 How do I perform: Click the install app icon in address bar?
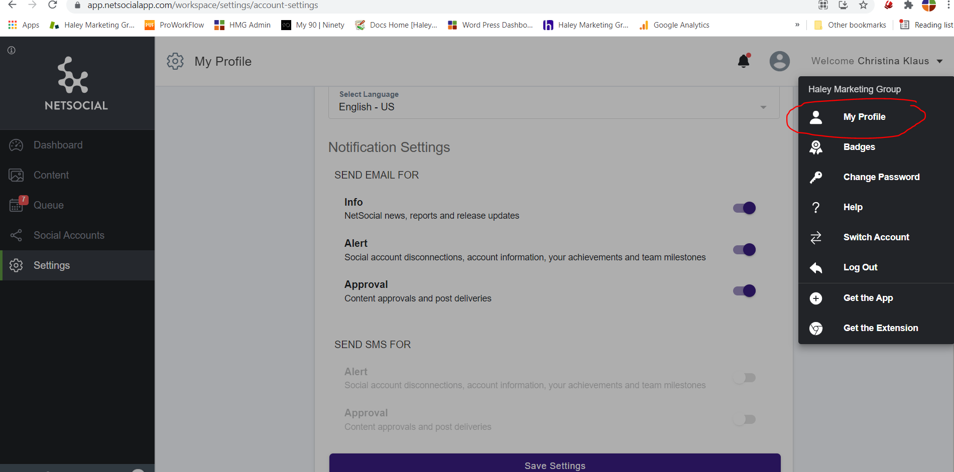843,5
